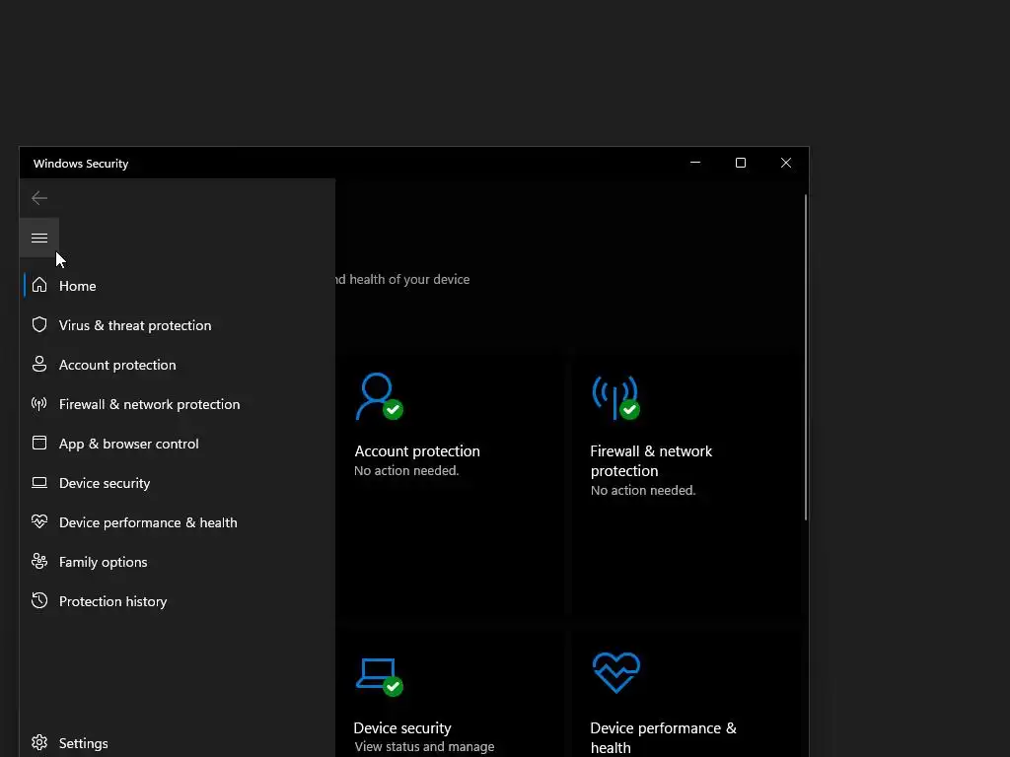Click the Family options people icon

[x=39, y=561]
